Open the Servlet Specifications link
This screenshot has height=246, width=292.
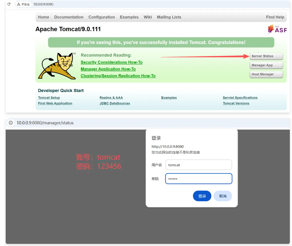[x=240, y=98]
